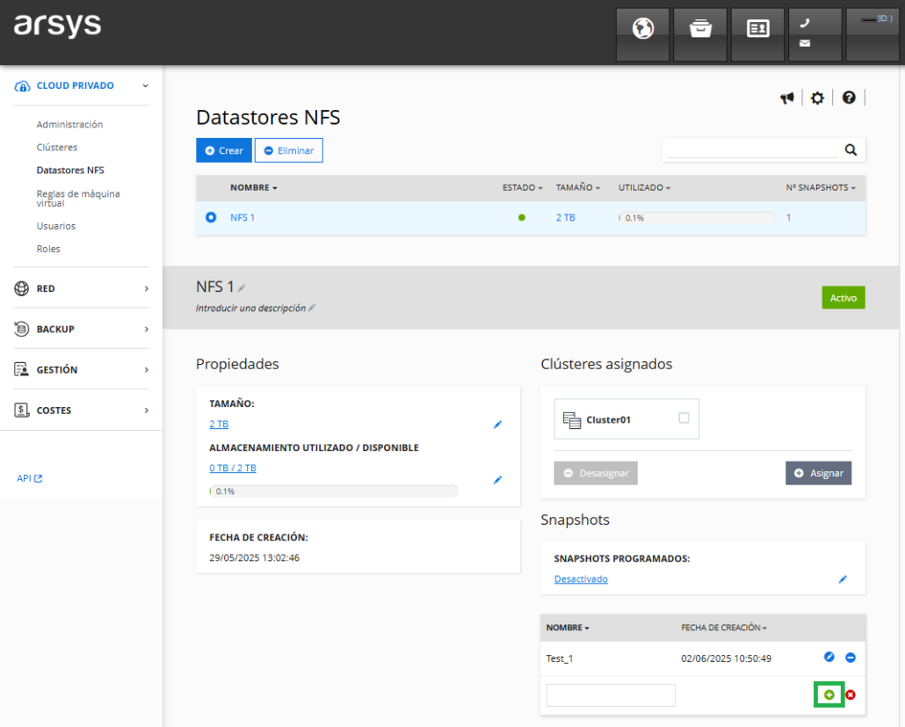Open the user account ID button
This screenshot has width=905, height=727.
pyautogui.click(x=872, y=34)
